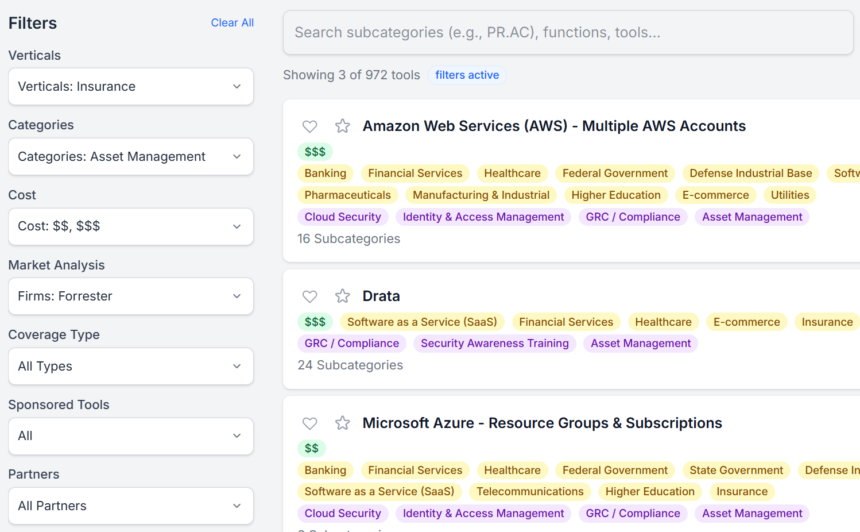The width and height of the screenshot is (860, 532).
Task: Click Security Awareness Training tag
Action: (495, 344)
